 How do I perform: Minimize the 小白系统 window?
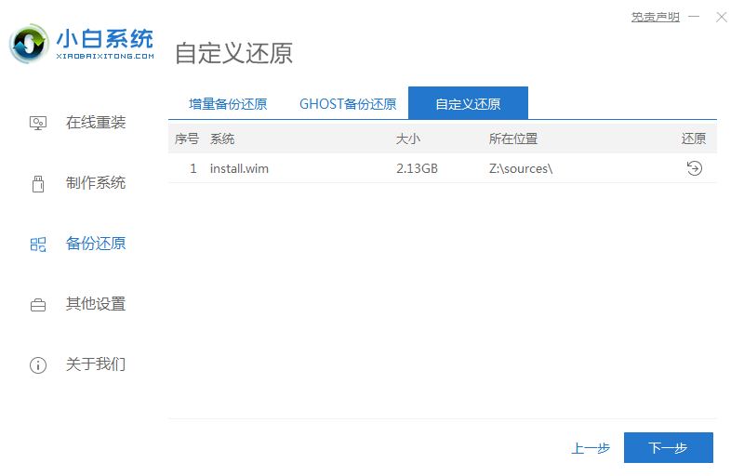[696, 17]
